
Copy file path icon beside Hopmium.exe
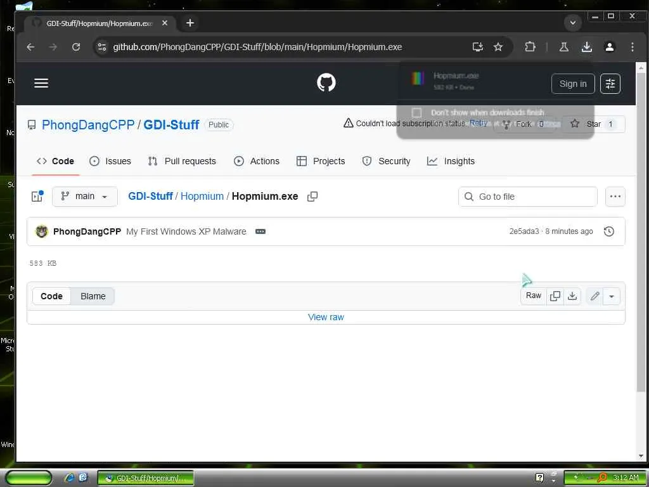312,197
